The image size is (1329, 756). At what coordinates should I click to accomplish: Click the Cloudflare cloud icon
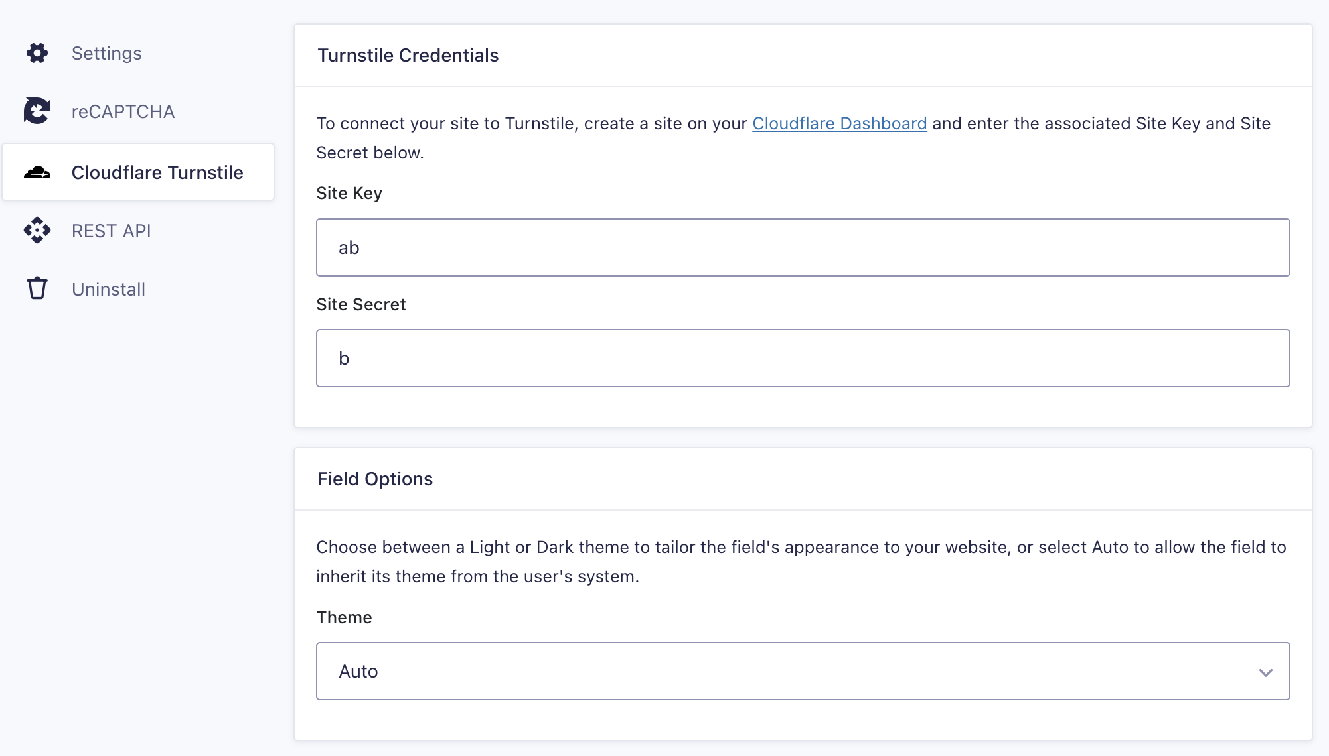pyautogui.click(x=37, y=172)
